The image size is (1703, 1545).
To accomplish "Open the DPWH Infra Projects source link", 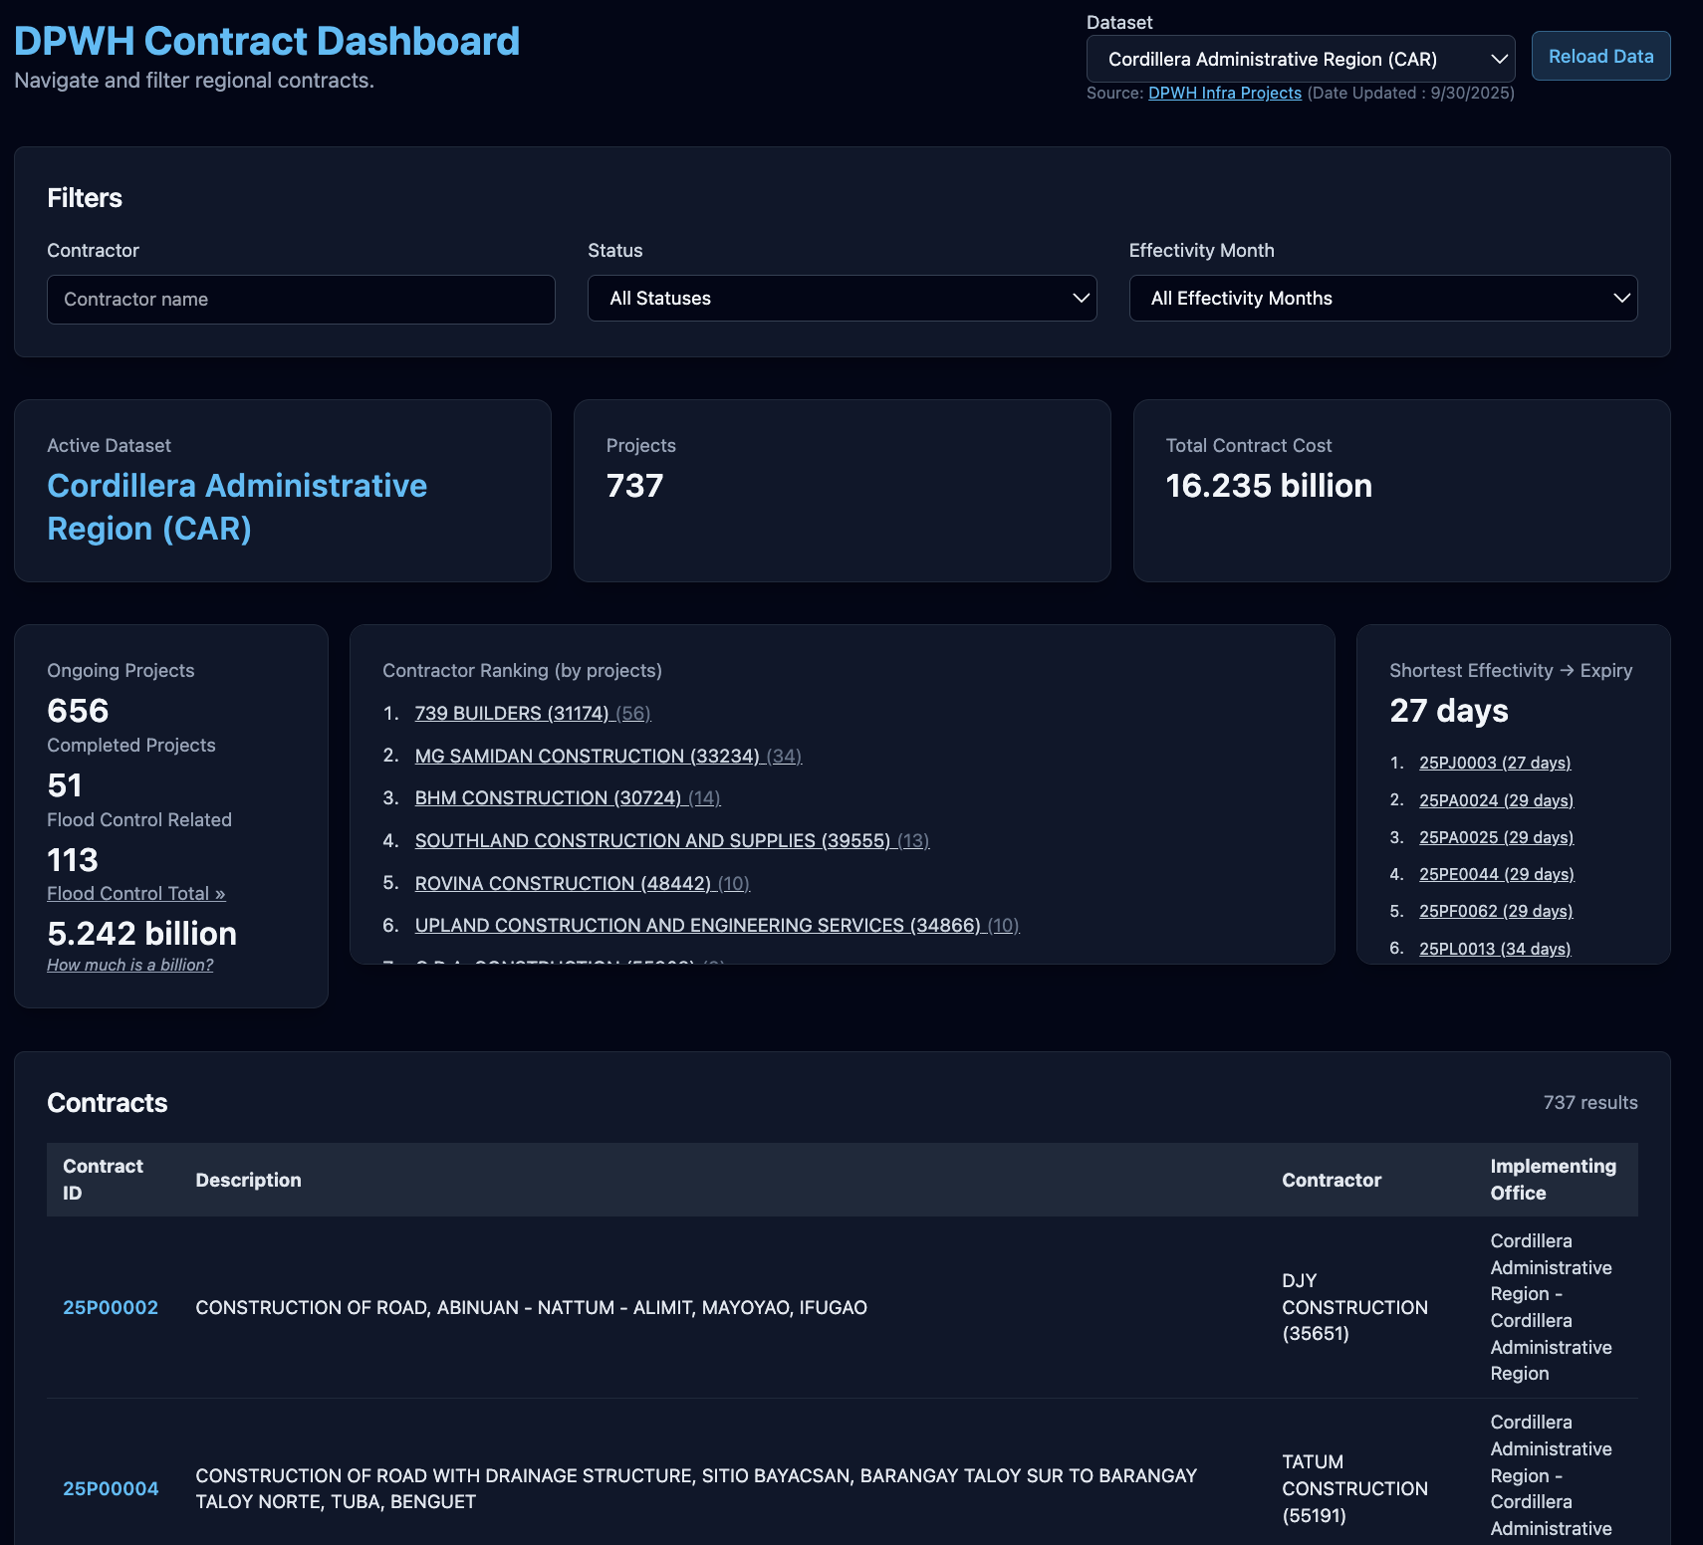I will (x=1224, y=93).
